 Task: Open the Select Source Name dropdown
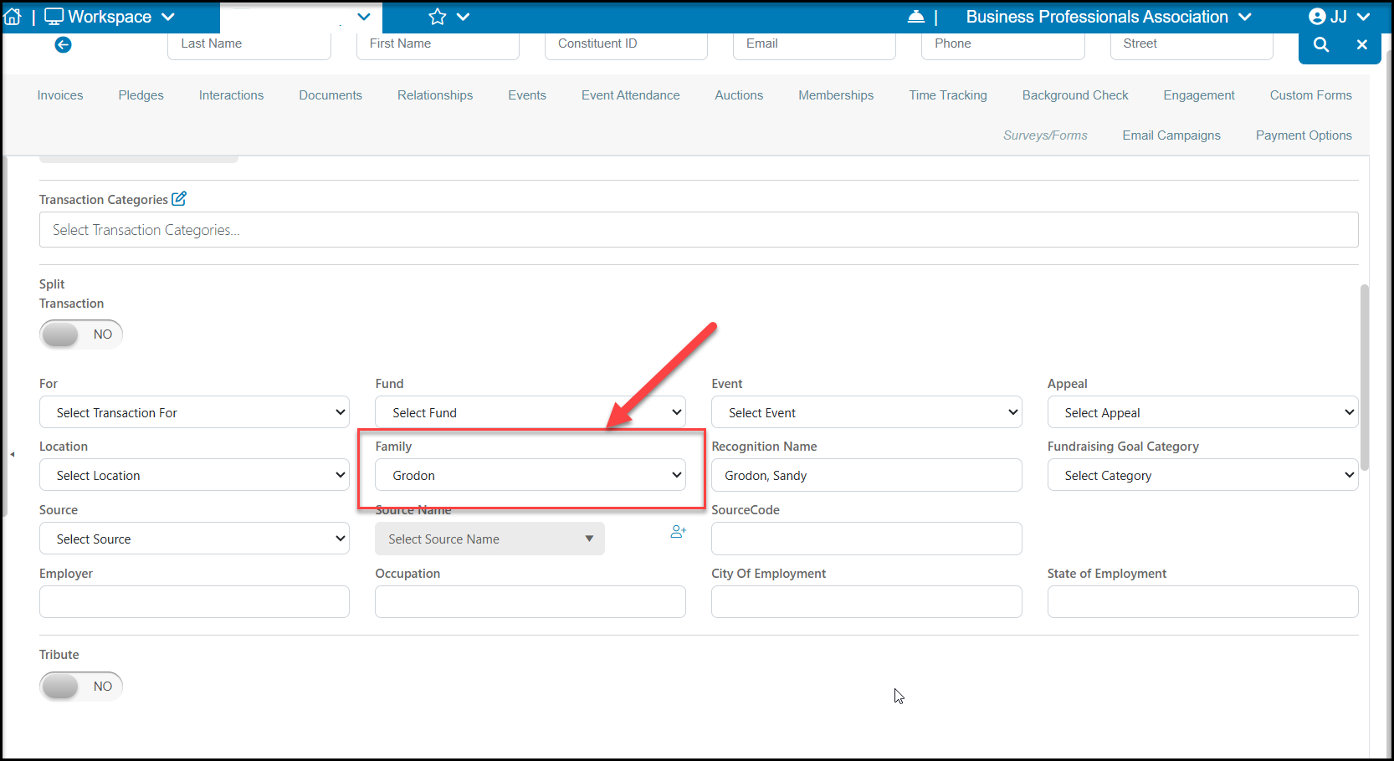(489, 539)
